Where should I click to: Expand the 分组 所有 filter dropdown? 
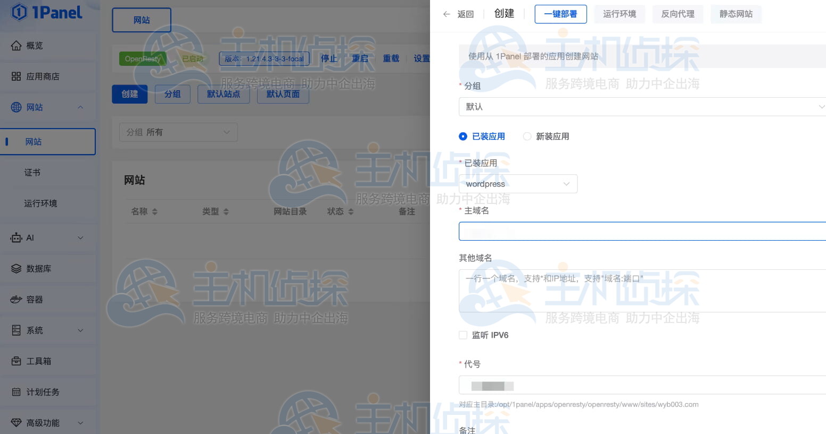178,132
